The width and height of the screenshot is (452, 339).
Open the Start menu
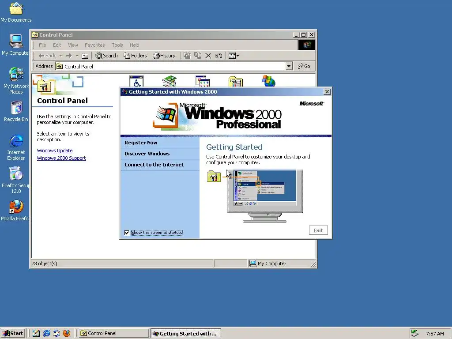13,333
